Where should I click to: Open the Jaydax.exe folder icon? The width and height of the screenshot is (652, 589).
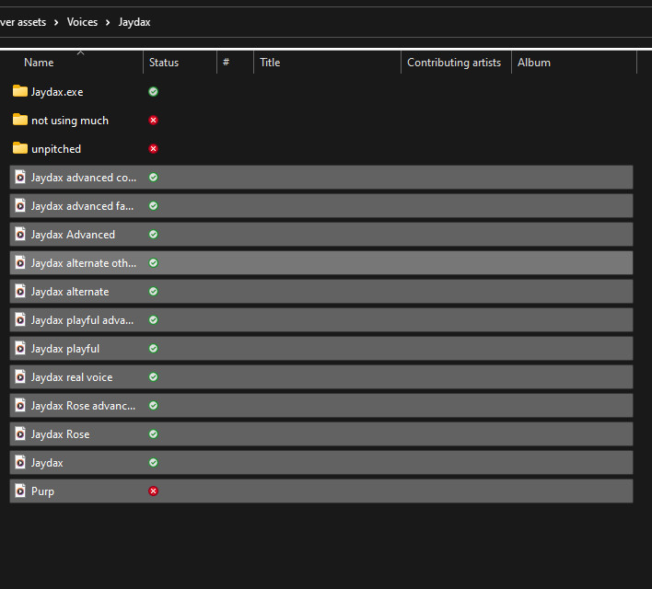click(20, 91)
